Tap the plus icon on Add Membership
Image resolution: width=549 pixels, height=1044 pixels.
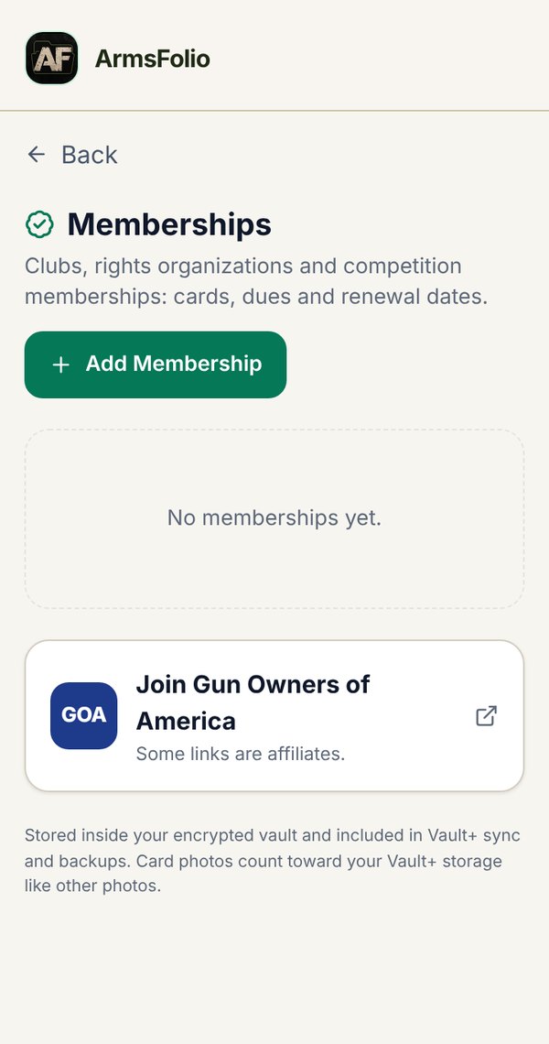tap(60, 364)
